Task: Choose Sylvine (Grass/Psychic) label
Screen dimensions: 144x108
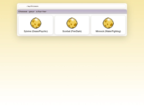Action: tap(36, 31)
